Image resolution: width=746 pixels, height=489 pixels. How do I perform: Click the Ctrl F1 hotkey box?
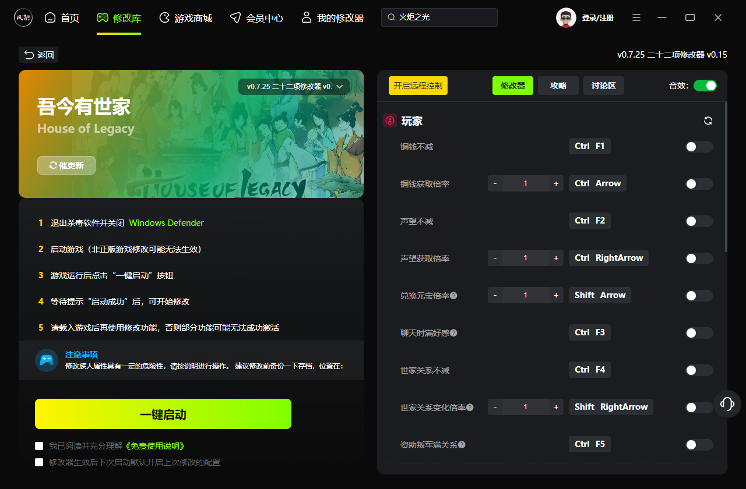pyautogui.click(x=590, y=146)
